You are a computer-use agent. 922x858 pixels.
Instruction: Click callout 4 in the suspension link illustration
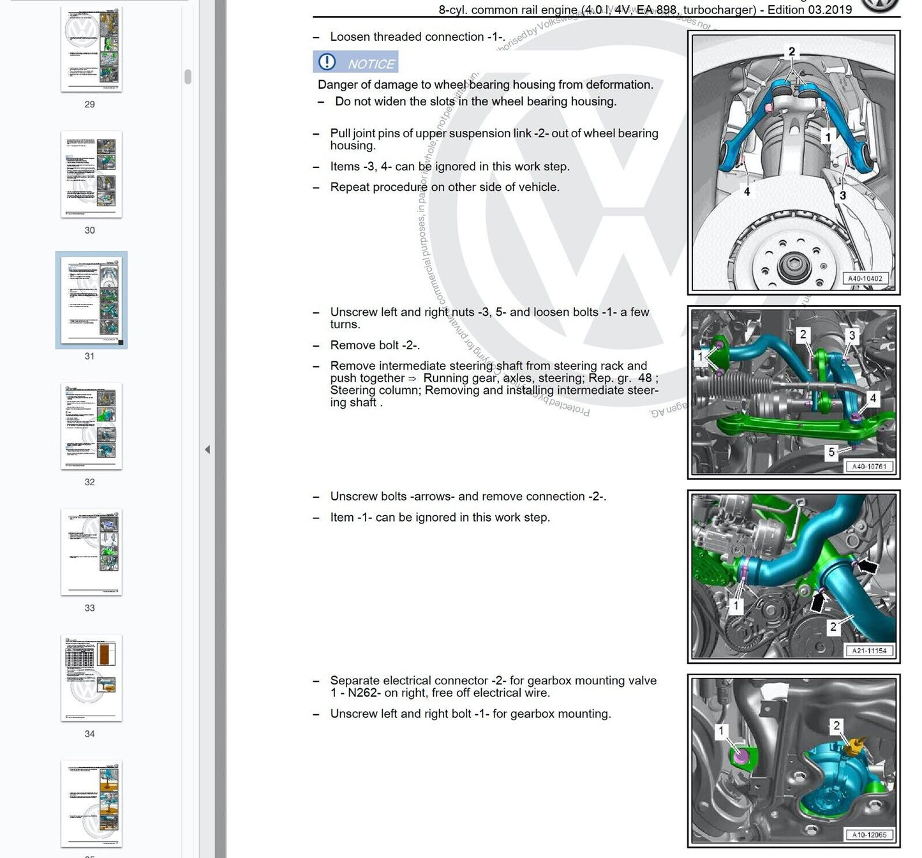point(747,192)
